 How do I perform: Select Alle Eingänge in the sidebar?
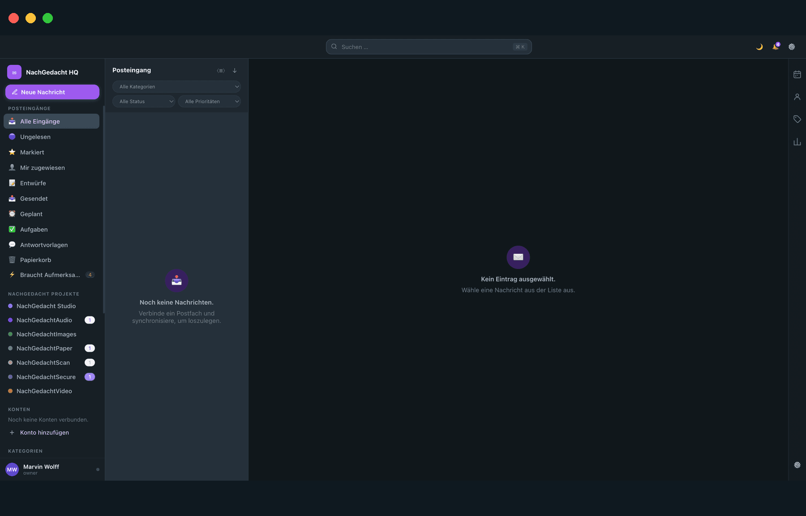click(x=51, y=121)
